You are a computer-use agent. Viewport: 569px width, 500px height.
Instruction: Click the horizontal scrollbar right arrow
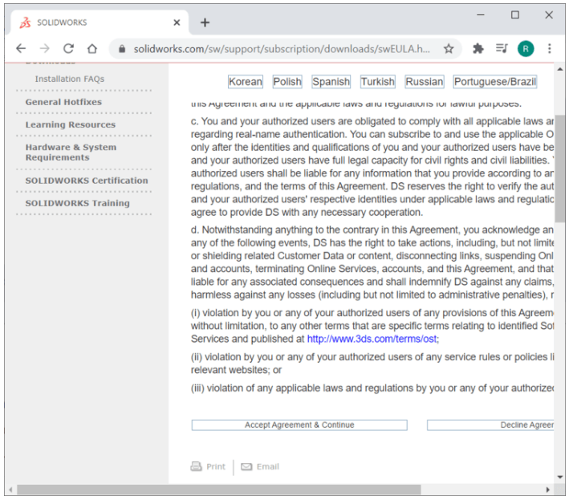click(547, 490)
